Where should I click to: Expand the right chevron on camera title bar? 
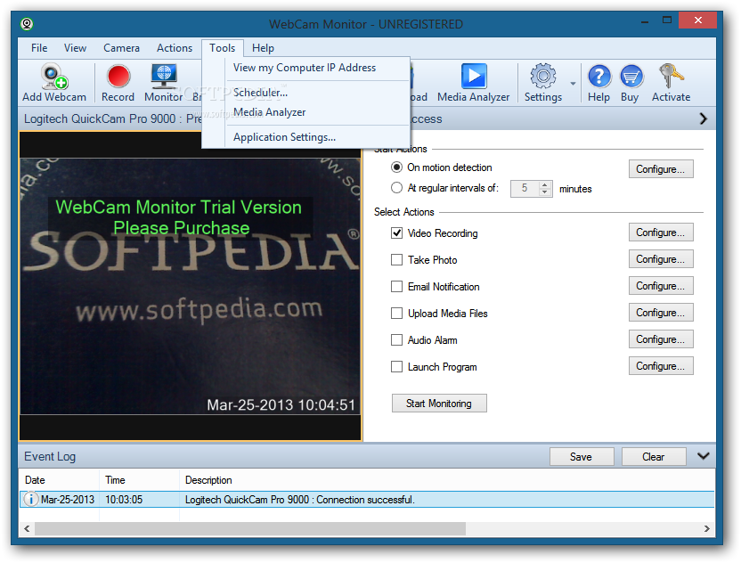(x=704, y=118)
